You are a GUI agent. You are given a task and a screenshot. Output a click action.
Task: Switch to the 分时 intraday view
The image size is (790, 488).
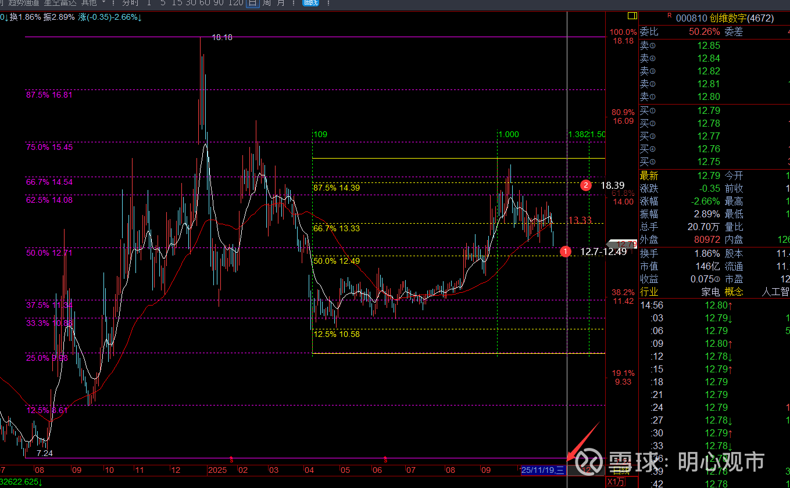pos(130,3)
